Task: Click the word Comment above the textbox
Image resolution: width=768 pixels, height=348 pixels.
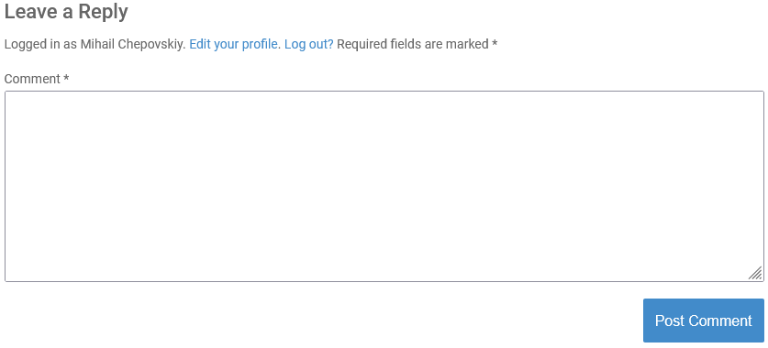Action: (x=32, y=79)
